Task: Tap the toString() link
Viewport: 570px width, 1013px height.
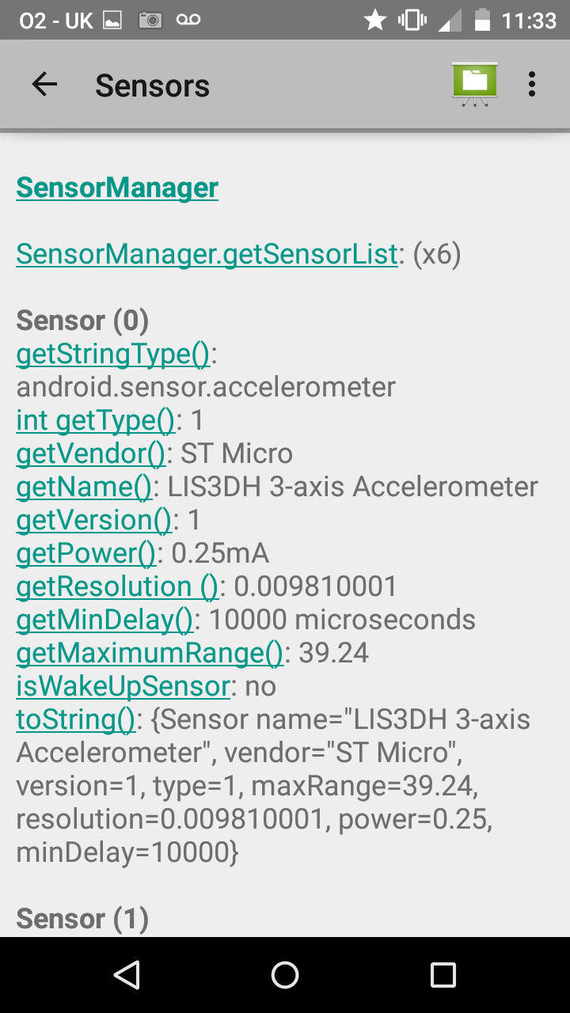Action: coord(75,719)
